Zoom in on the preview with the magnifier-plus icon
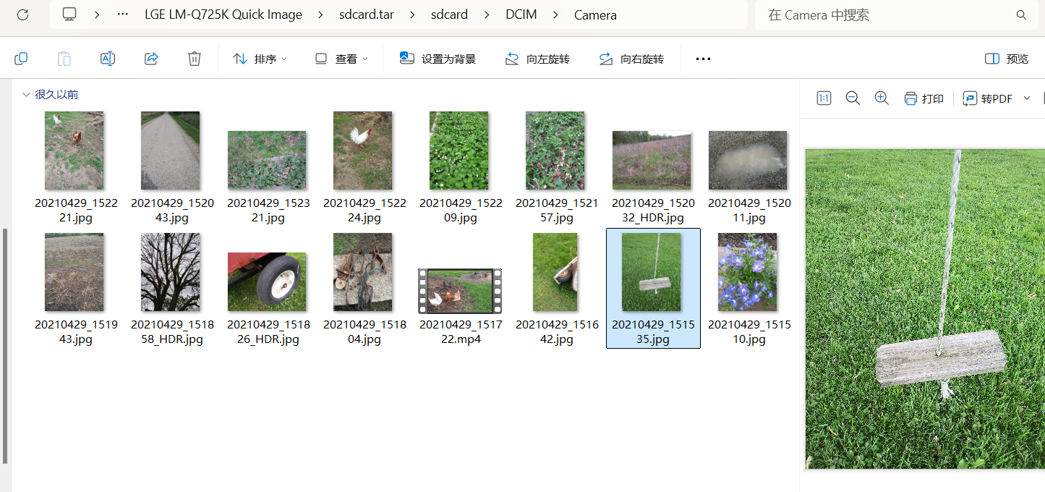 (x=882, y=98)
